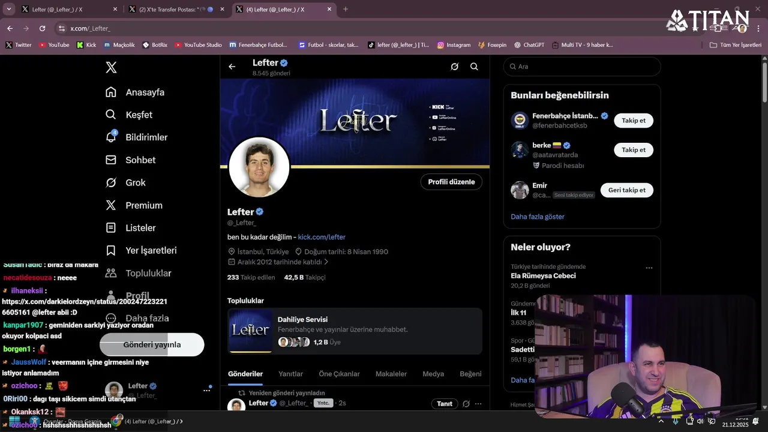Open Bildirimler bell icon

pyautogui.click(x=111, y=137)
